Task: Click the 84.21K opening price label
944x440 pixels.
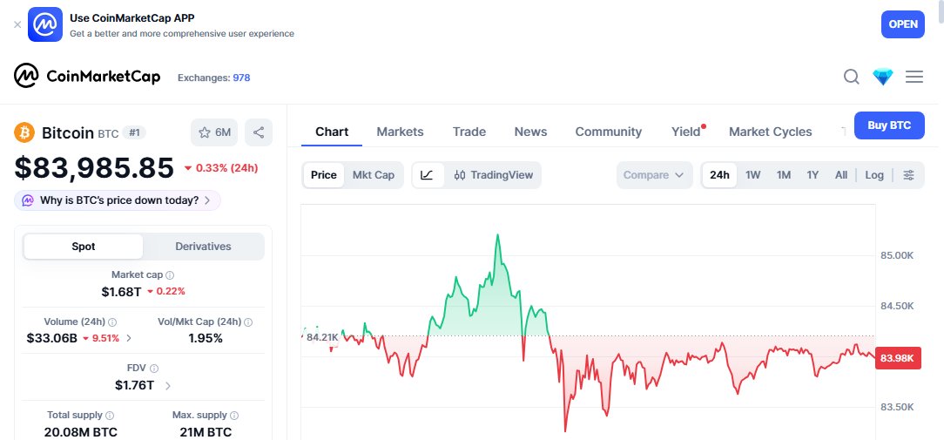Action: click(321, 337)
